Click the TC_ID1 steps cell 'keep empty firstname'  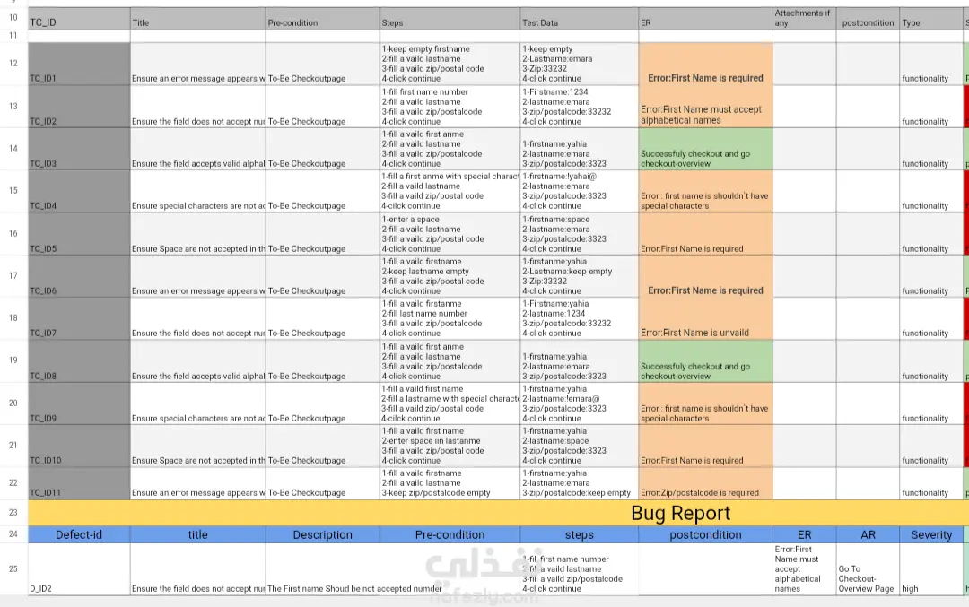click(450, 65)
